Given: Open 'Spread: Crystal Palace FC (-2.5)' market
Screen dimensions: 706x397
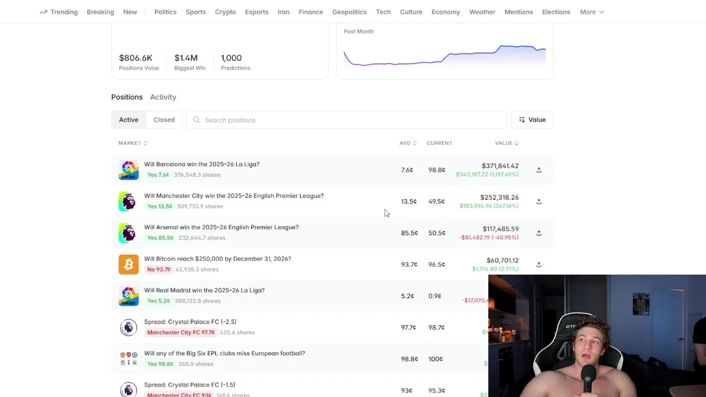Looking at the screenshot, I should tap(190, 321).
